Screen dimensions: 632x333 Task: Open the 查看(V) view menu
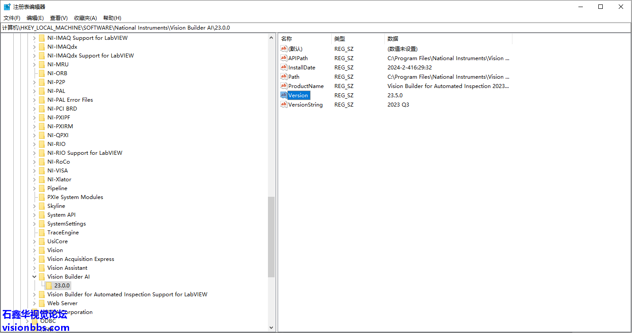coord(58,18)
